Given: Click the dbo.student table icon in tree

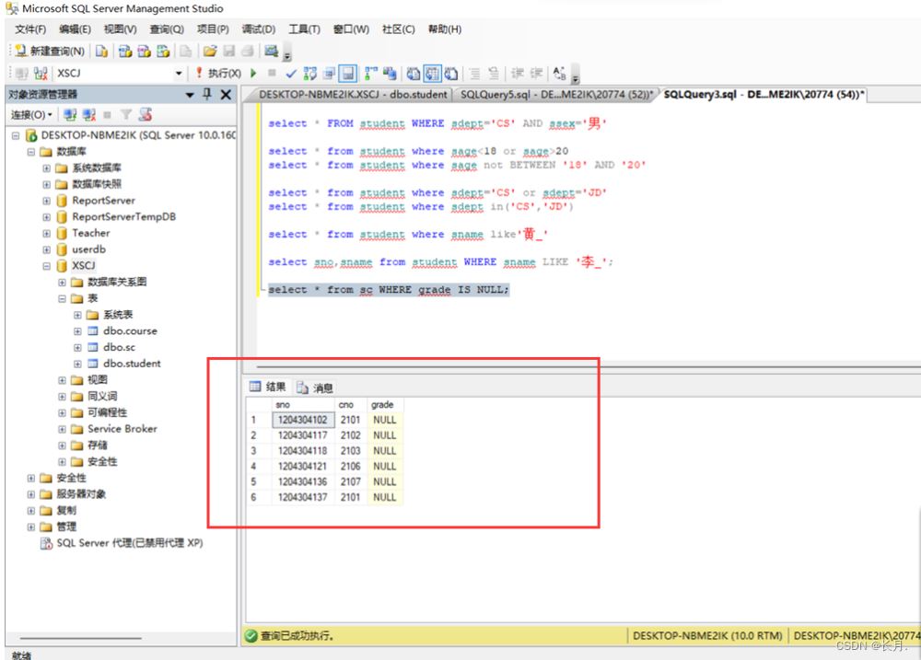Looking at the screenshot, I should [92, 364].
